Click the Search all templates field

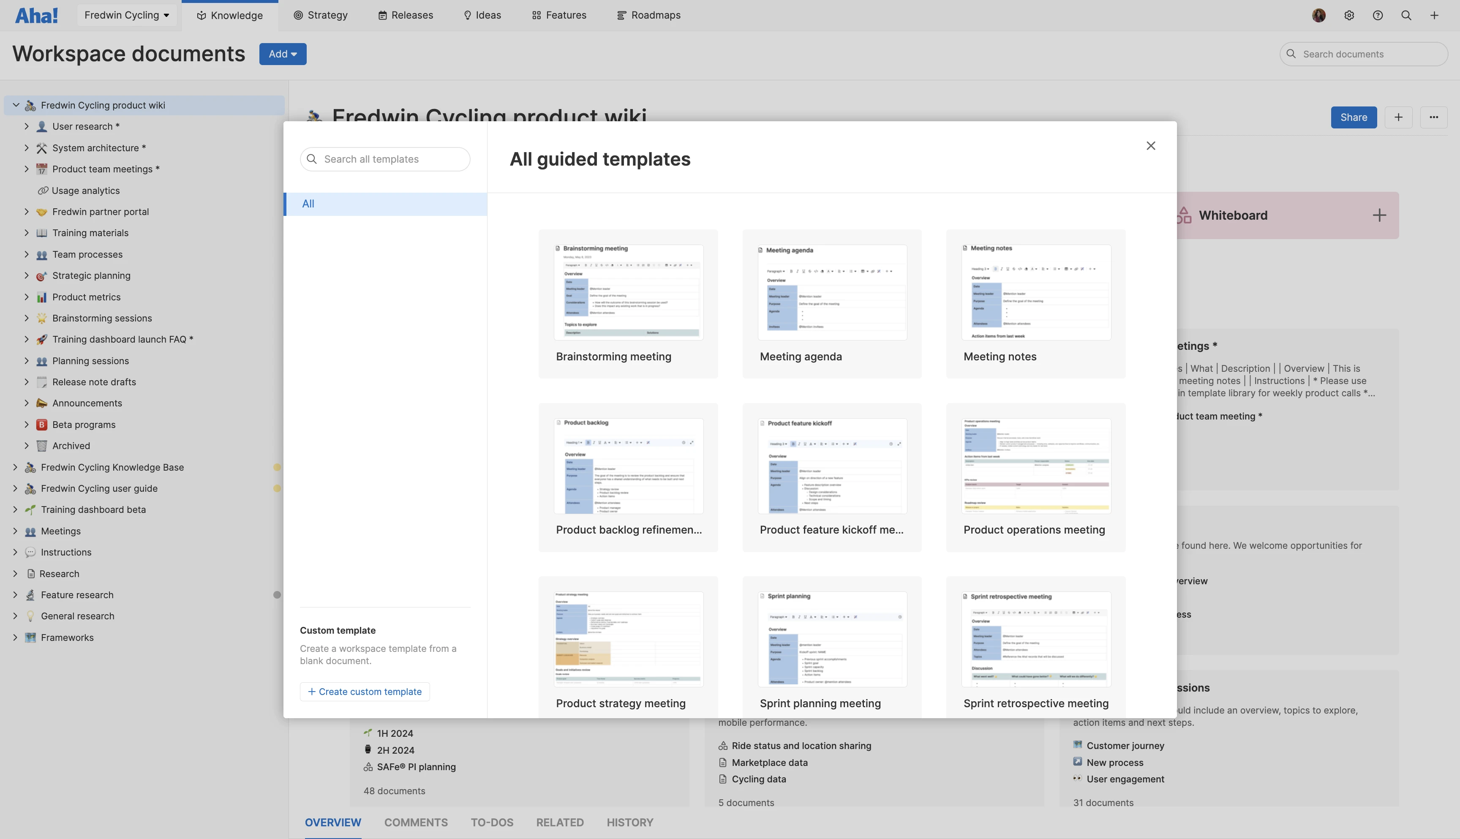pyautogui.click(x=385, y=159)
